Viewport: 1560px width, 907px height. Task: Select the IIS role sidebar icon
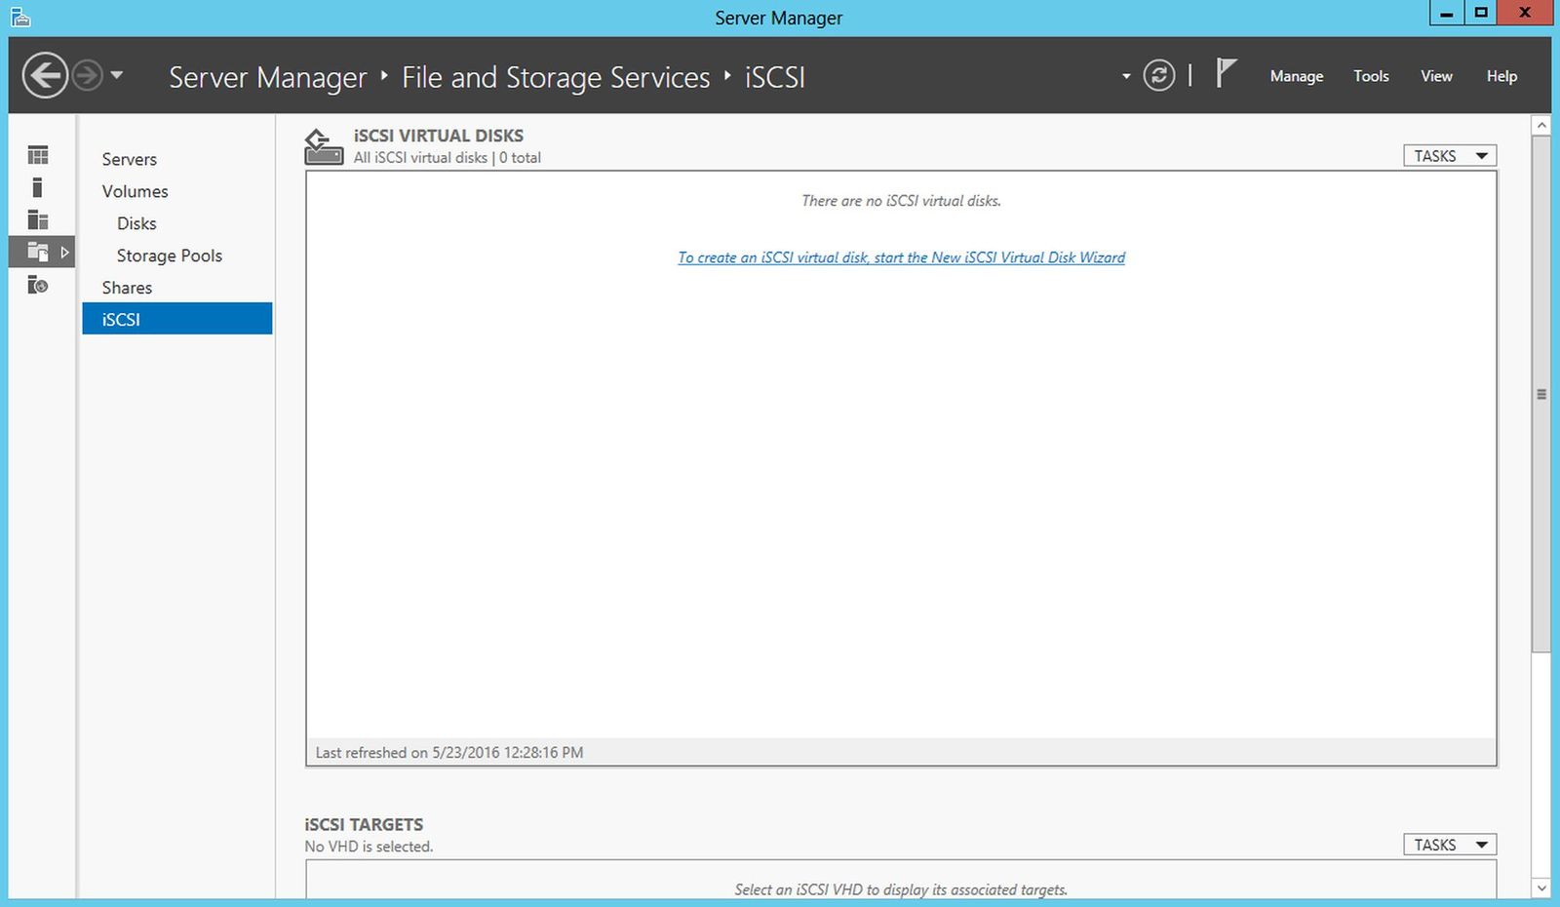pos(38,285)
